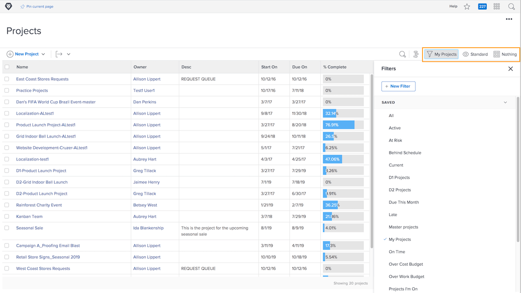Check the checkbox for Rainforest Charity Event

pyautogui.click(x=6, y=205)
